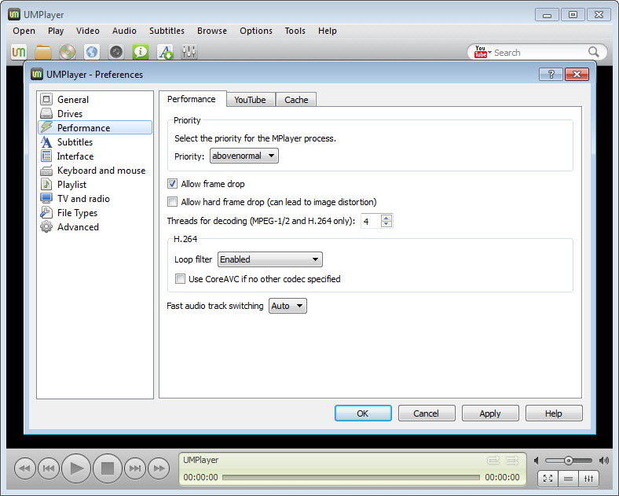Click the dark camera lens toolbar icon

[116, 52]
